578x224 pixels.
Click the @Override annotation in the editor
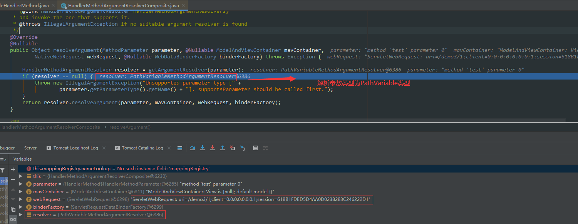click(24, 37)
